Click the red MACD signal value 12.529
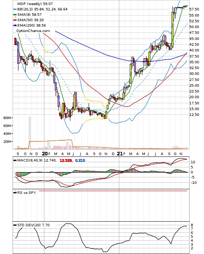204x254 pixels. 66,160
